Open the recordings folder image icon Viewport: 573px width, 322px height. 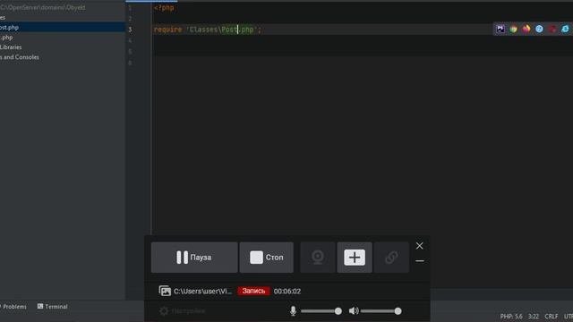pyautogui.click(x=165, y=291)
